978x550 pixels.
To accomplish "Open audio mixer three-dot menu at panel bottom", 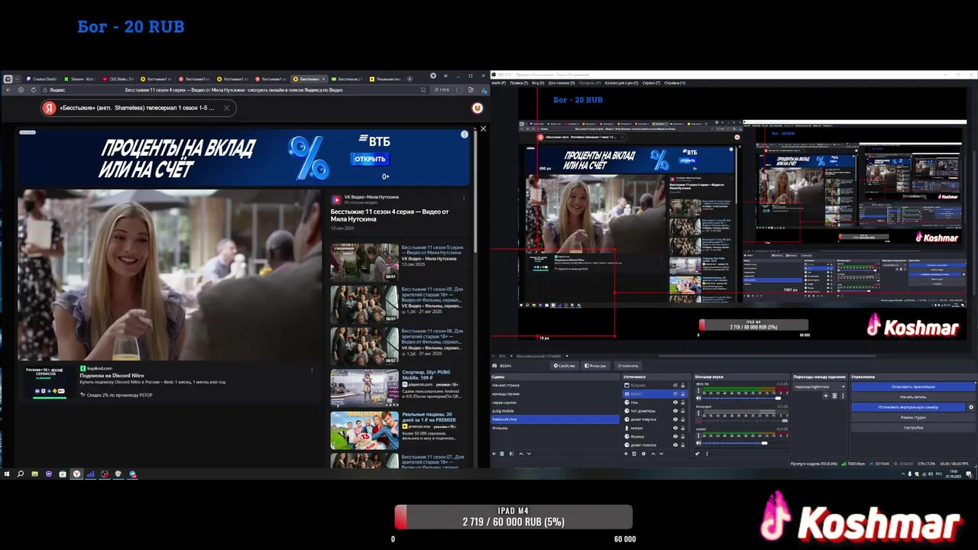I will [x=707, y=453].
